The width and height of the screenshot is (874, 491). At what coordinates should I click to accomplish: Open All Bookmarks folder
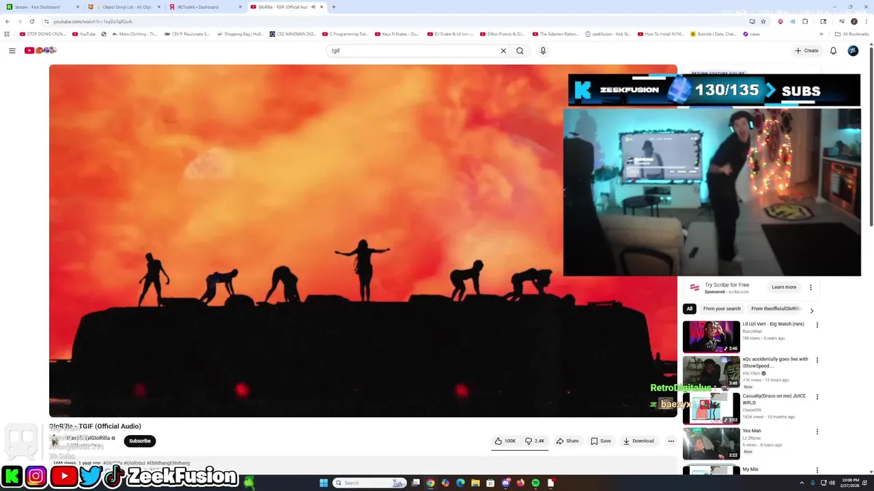click(851, 33)
